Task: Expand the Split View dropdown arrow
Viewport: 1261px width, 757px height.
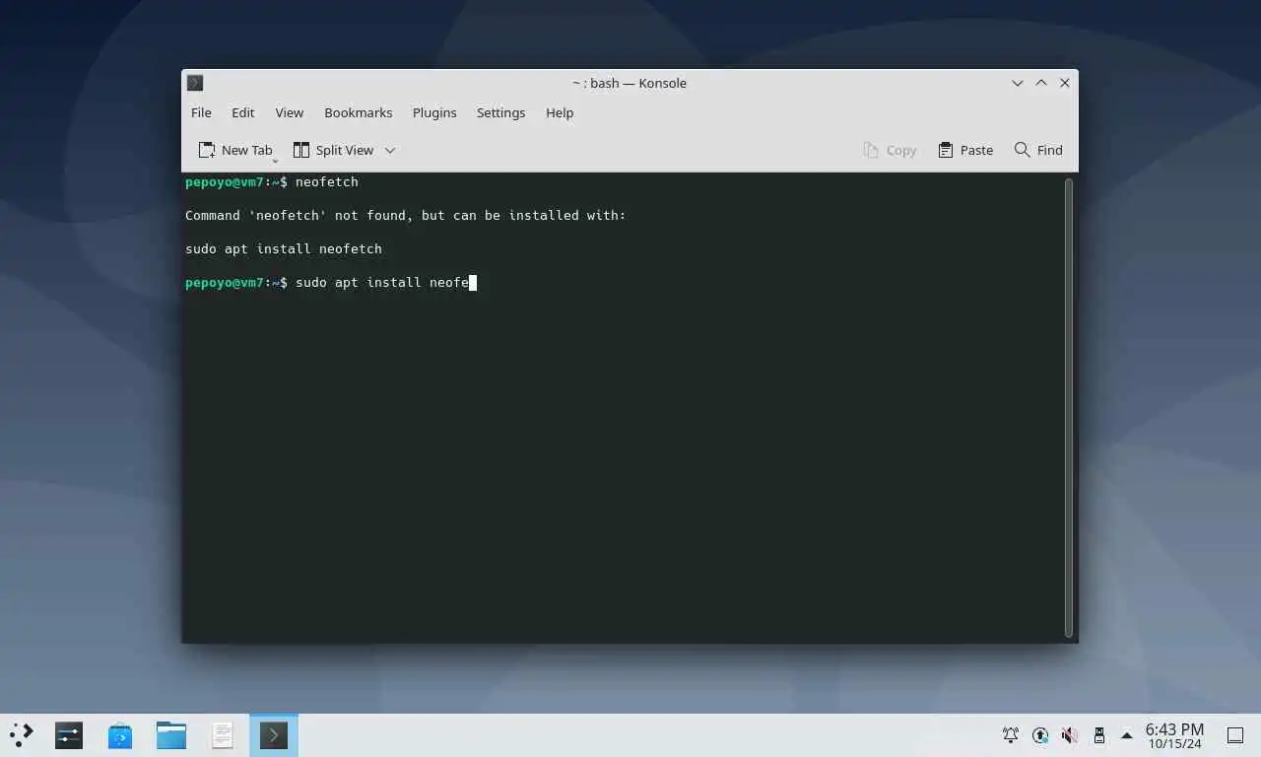Action: coord(390,150)
